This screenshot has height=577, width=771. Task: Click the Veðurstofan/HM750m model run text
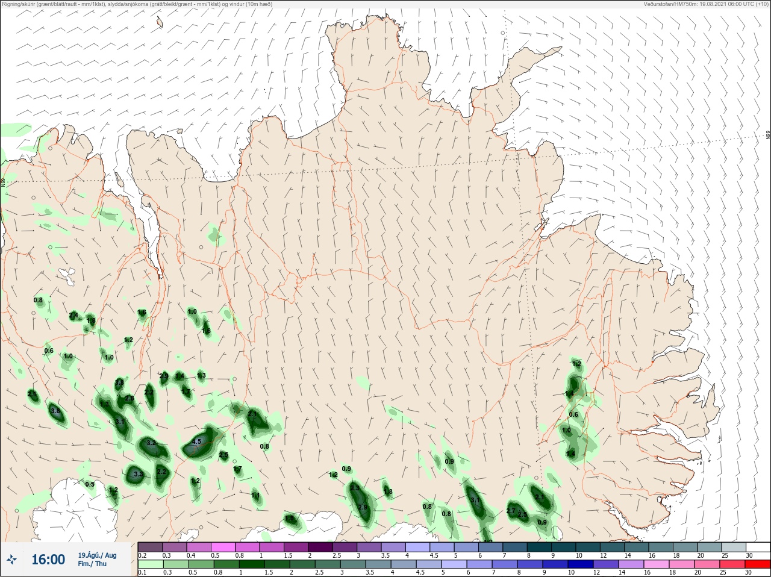tap(706, 4)
